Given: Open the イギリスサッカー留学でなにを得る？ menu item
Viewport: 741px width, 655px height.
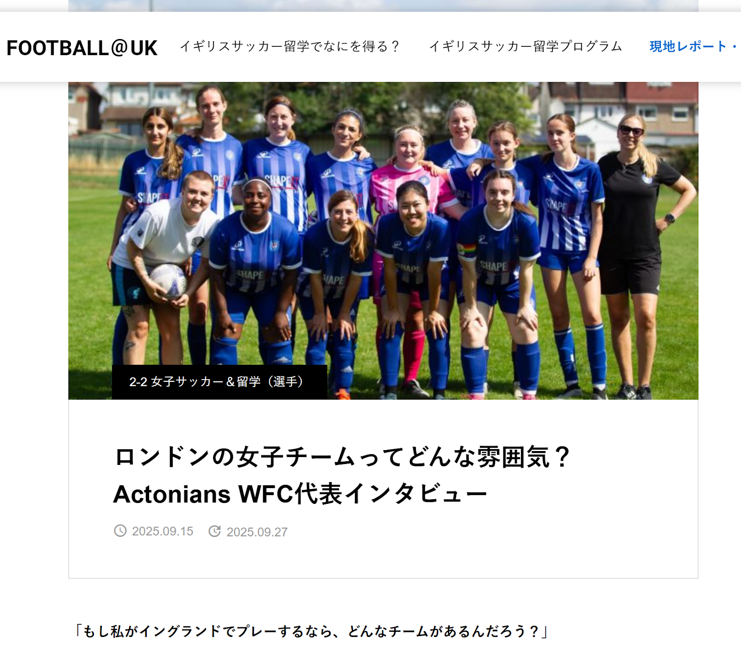Looking at the screenshot, I should [x=289, y=46].
